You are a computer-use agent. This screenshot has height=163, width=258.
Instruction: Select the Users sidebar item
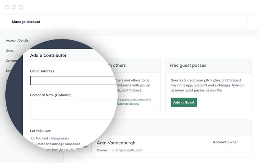[10, 51]
